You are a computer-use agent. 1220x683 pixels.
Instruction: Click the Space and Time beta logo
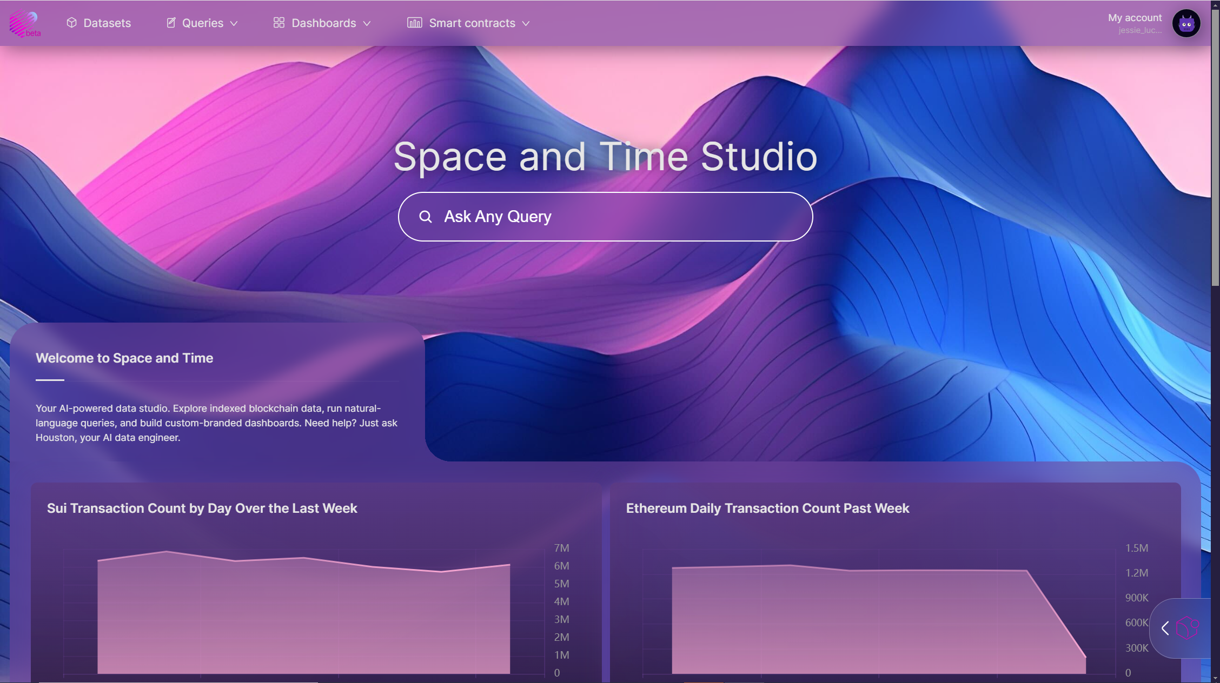click(x=25, y=24)
